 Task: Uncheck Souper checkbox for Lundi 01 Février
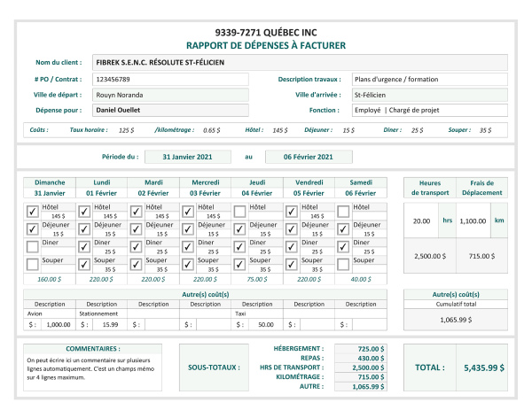(x=84, y=265)
